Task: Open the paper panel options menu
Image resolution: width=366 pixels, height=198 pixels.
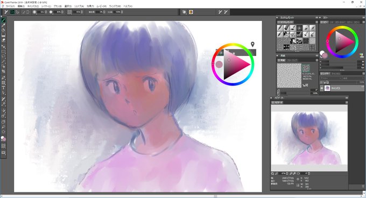Action: (316, 60)
